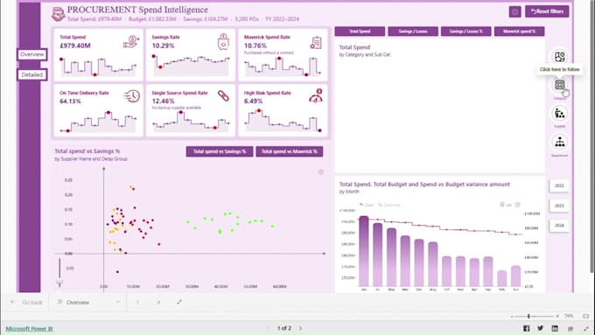Filter by year 2023
Image resolution: width=595 pixels, height=335 pixels.
pos(559,206)
